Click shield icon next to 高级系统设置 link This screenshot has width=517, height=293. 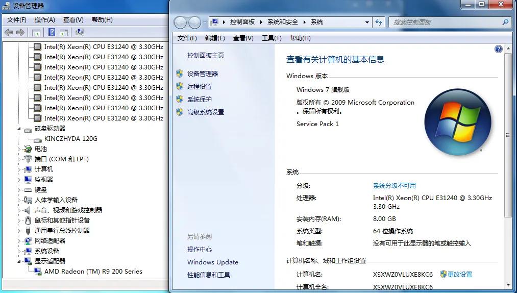pos(180,112)
